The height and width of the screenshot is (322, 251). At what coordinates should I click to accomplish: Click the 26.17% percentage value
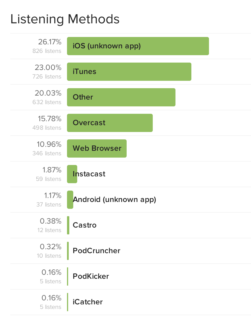click(x=50, y=42)
